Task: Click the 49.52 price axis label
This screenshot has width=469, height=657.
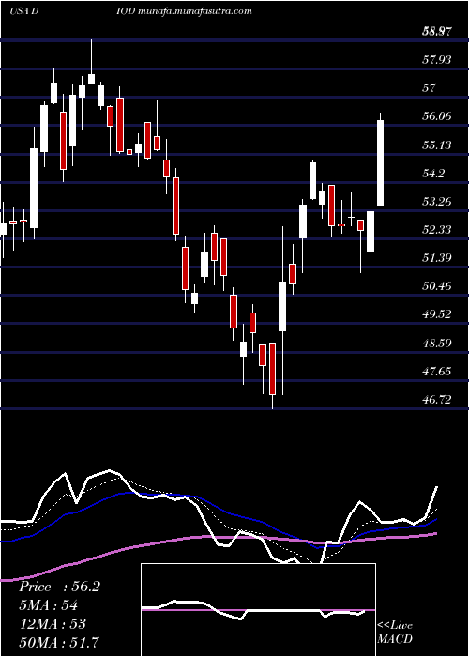Action: [x=437, y=314]
